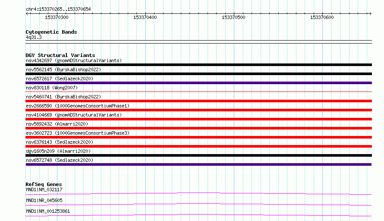Click the magenta line under MND1|NR_045605
This screenshot has width=384, height=221.
pos(198,204)
